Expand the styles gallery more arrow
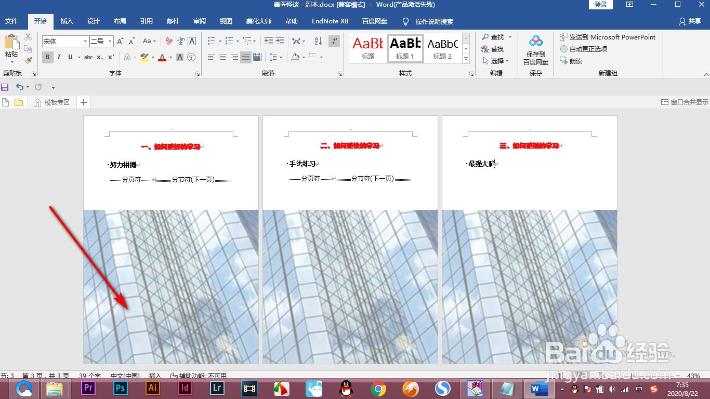The height and width of the screenshot is (399, 710). tap(466, 59)
